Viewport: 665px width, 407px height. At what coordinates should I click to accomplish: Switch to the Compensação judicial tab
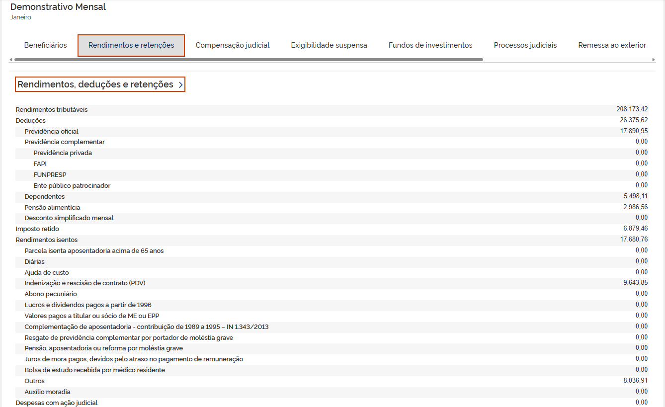[232, 45]
